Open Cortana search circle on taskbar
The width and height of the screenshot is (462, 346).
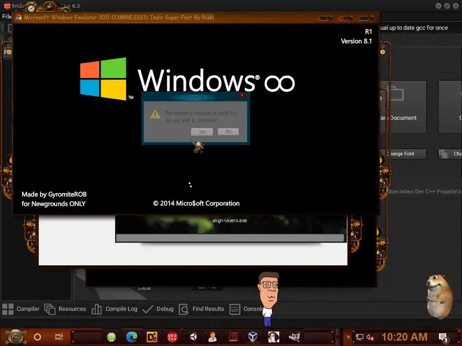(37, 337)
